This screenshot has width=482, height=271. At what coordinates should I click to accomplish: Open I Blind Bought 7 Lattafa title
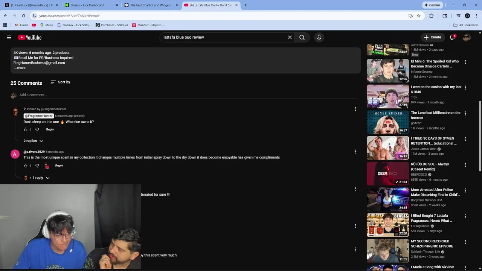[432, 218]
